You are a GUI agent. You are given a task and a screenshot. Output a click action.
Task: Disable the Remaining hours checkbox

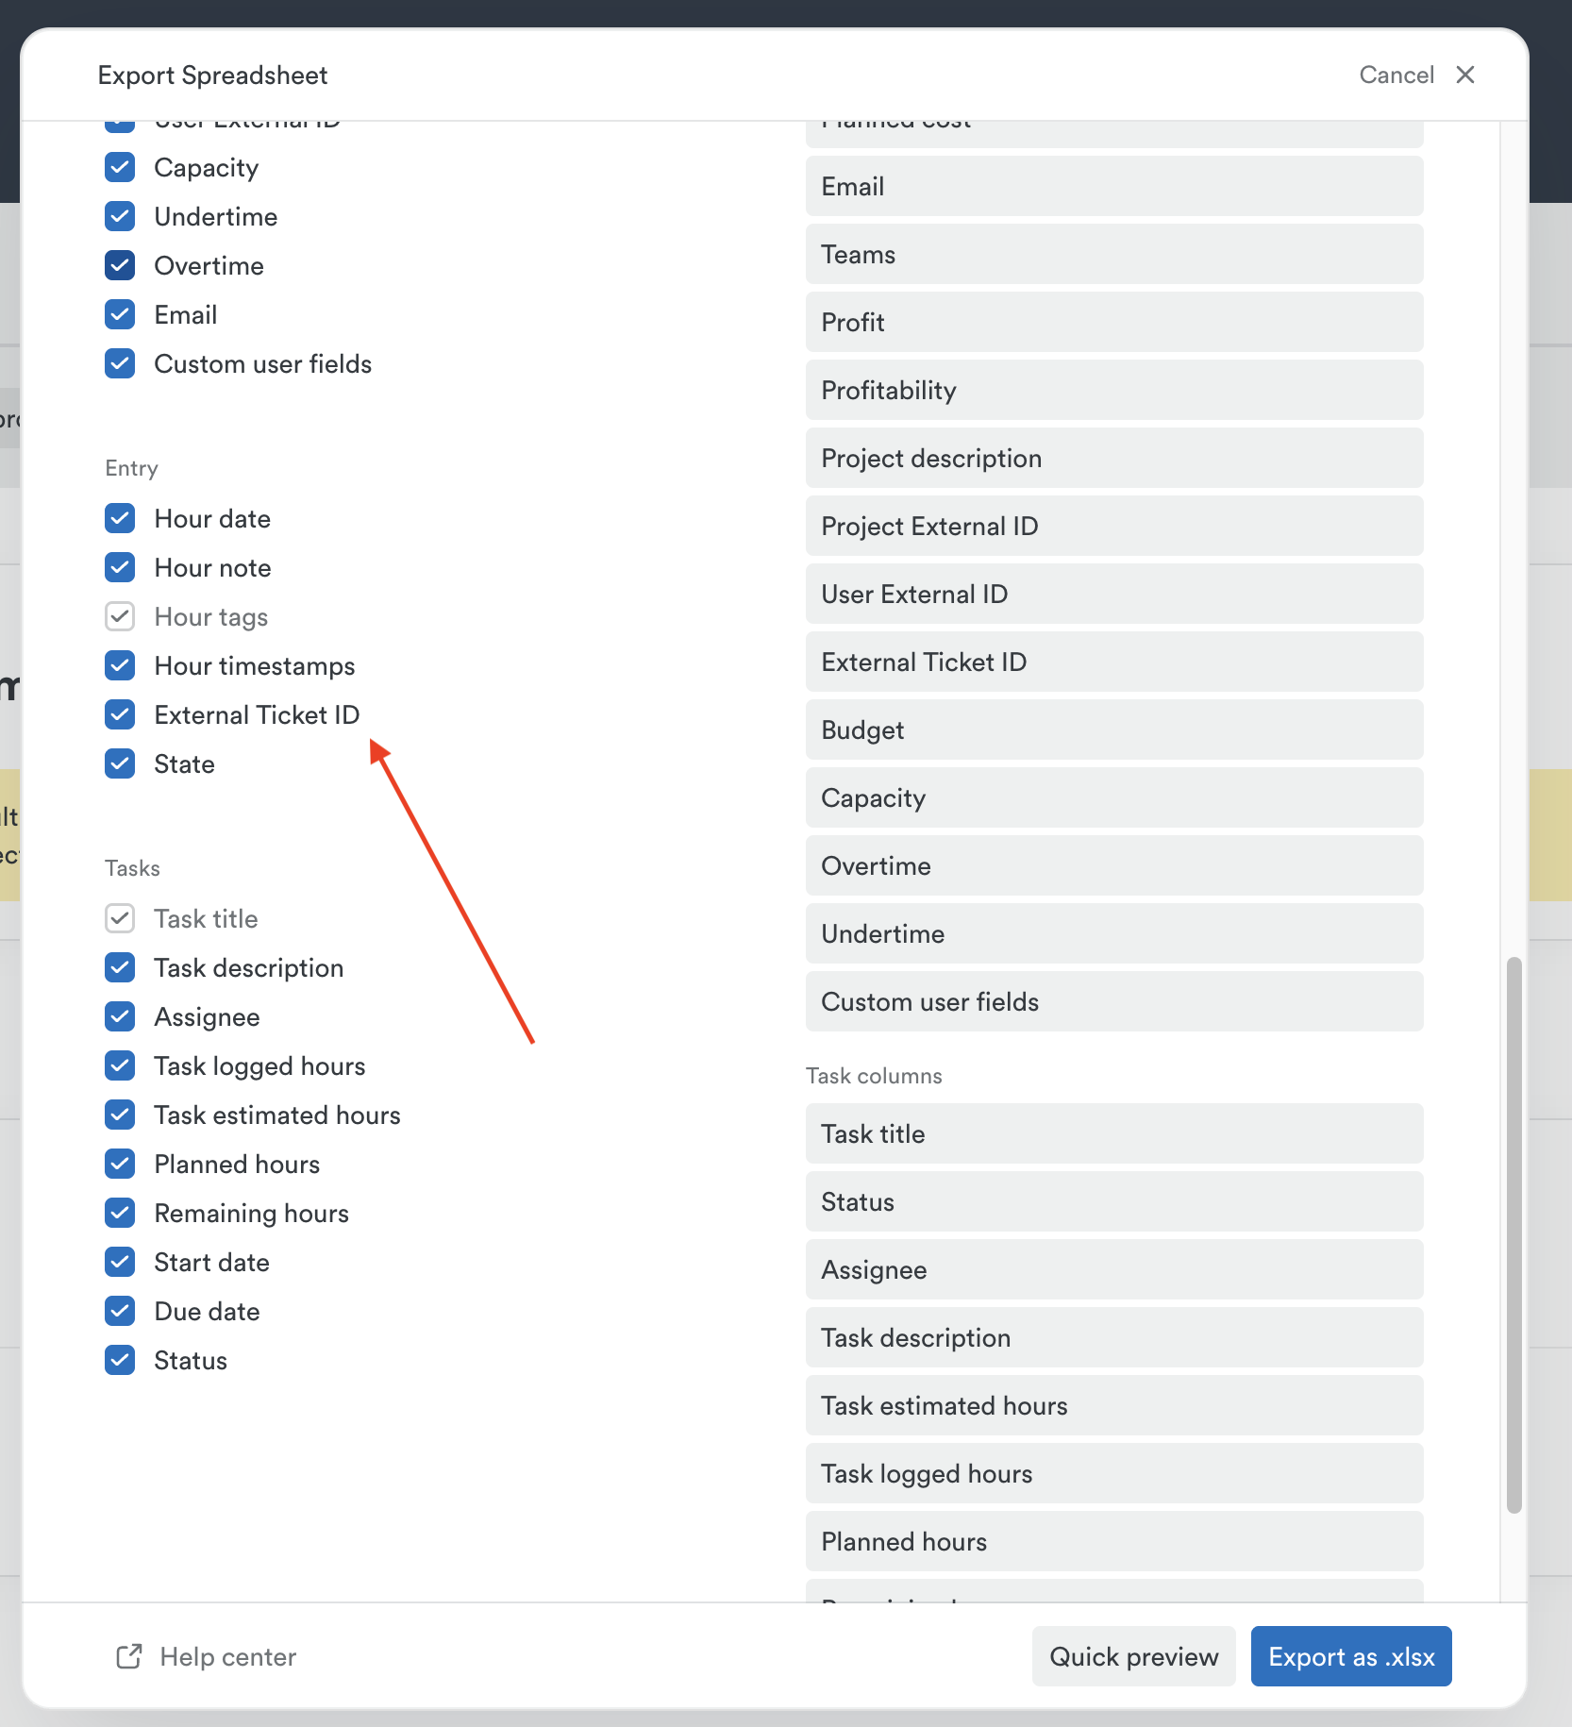coord(120,1213)
